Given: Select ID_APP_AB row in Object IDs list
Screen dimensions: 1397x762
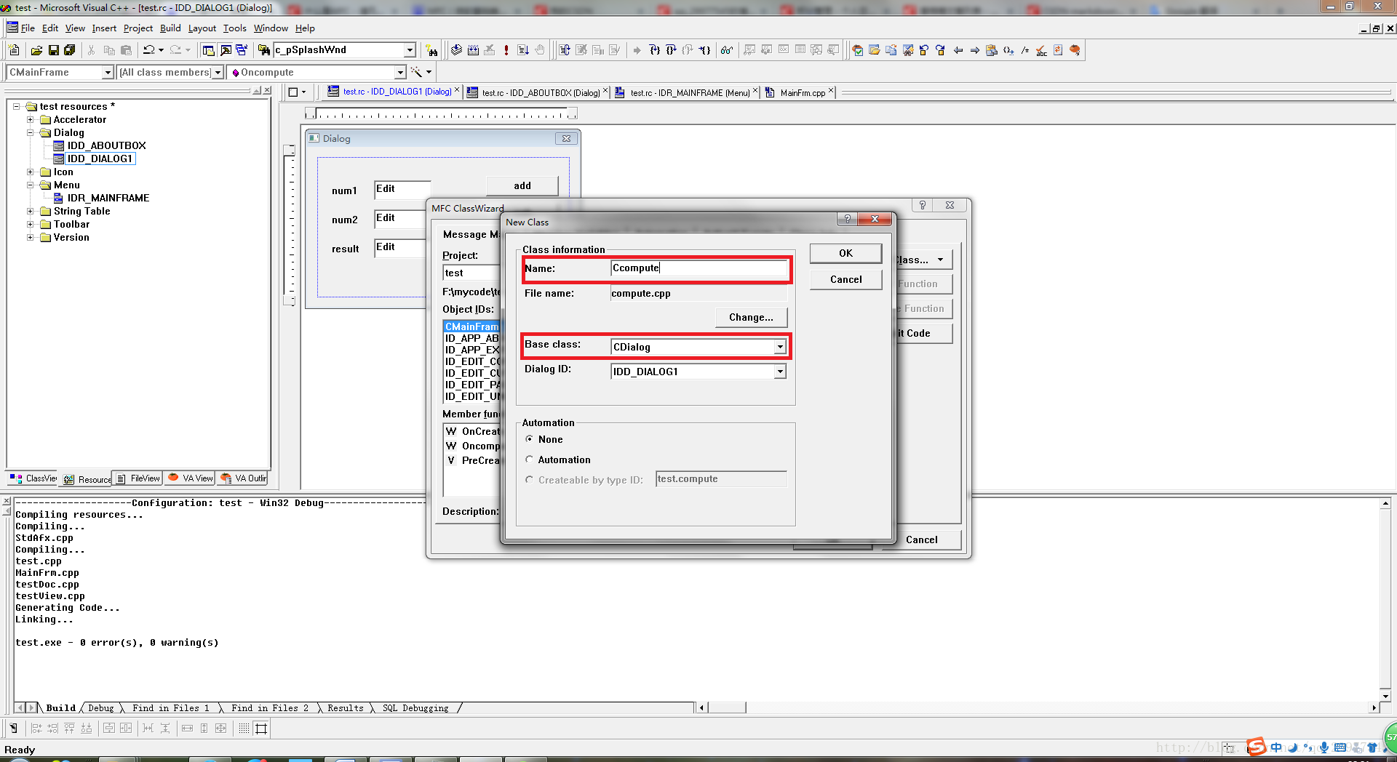Looking at the screenshot, I should tap(472, 338).
